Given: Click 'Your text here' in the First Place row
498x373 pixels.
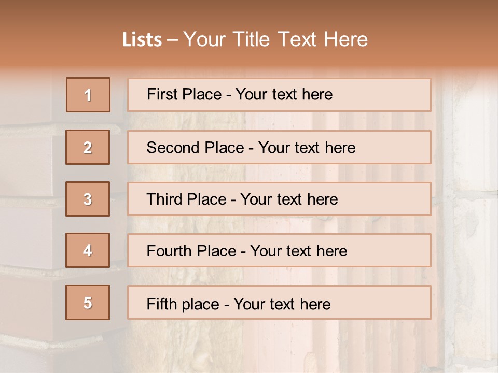Looking at the screenshot, I should tap(284, 94).
